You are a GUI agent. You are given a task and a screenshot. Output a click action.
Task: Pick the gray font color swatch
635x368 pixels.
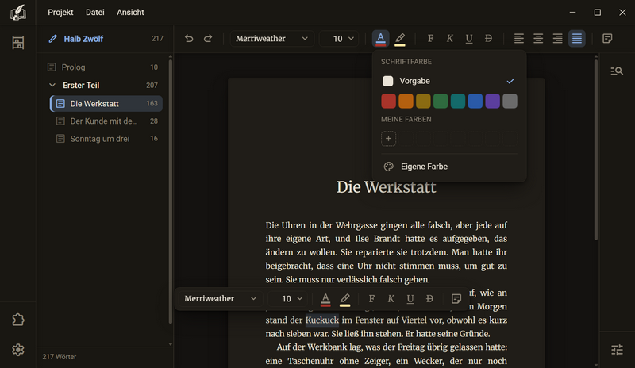tap(510, 102)
